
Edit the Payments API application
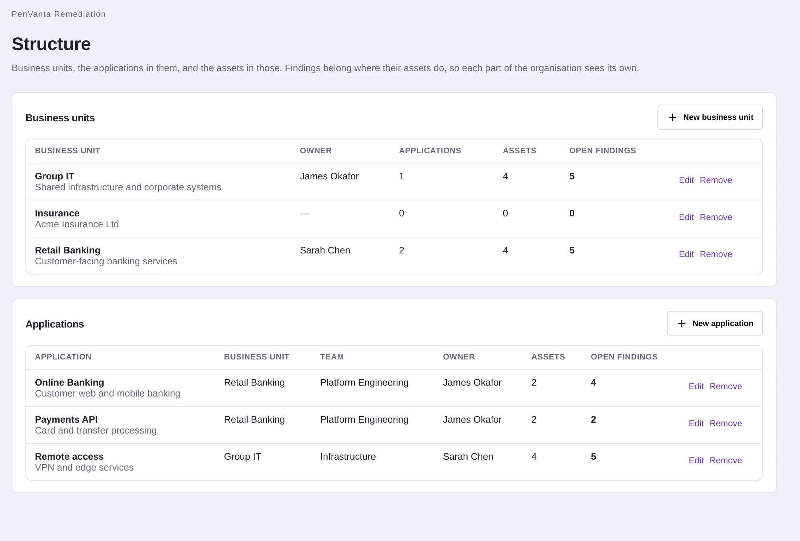(x=696, y=423)
